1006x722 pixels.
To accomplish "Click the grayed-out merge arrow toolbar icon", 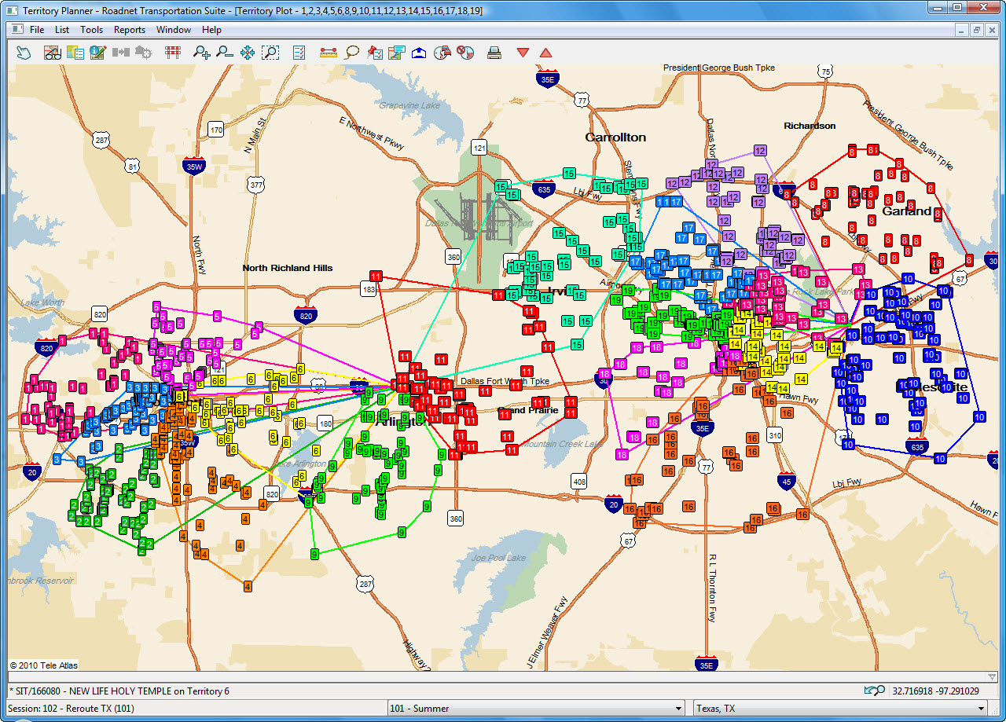I will [x=120, y=53].
